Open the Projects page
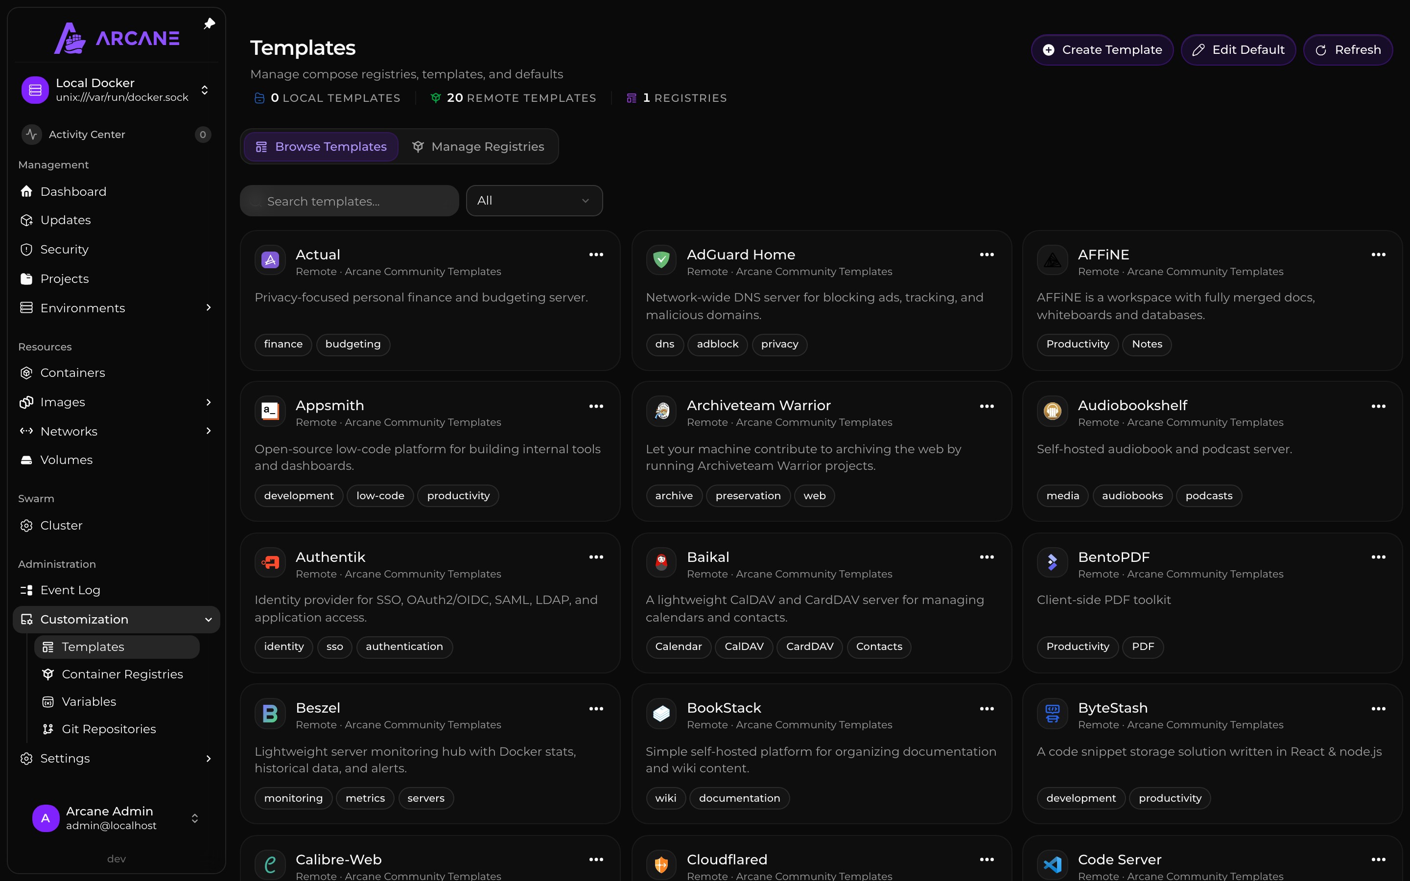This screenshot has width=1410, height=881. 117,278
